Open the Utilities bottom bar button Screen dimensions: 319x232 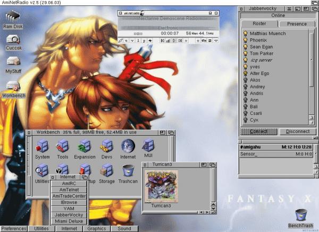pyautogui.click(x=41, y=228)
